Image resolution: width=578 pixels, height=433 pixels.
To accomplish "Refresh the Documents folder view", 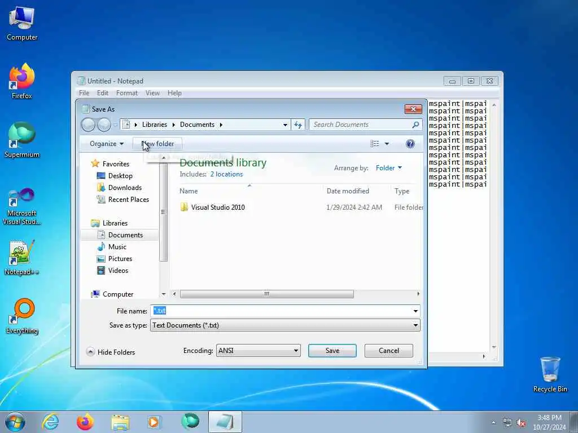I will click(x=298, y=125).
